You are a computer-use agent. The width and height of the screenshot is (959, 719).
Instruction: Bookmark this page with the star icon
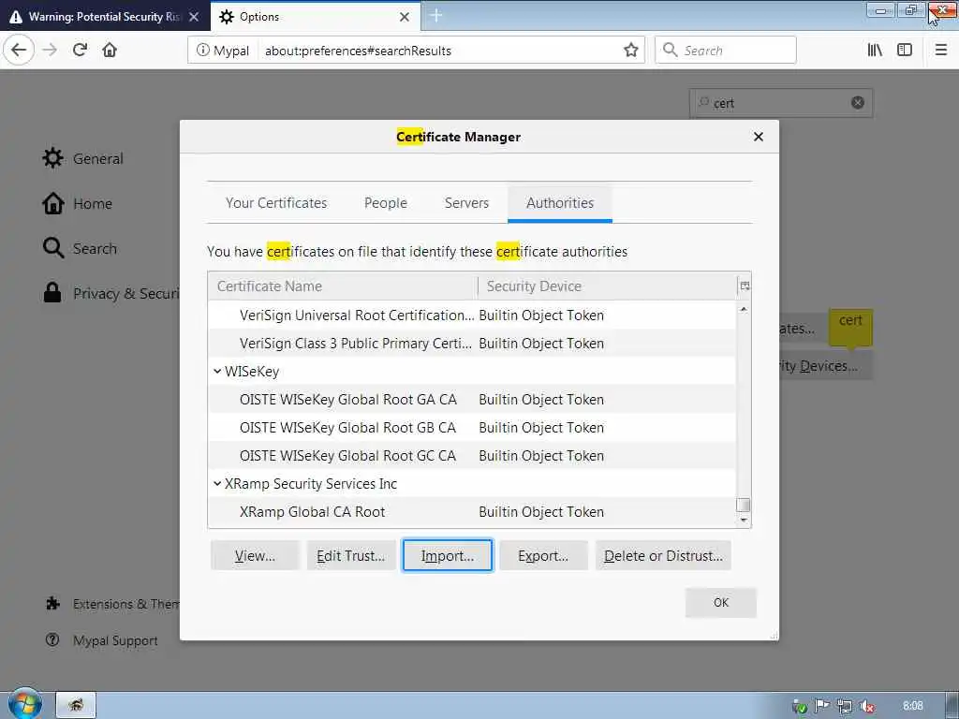(630, 51)
